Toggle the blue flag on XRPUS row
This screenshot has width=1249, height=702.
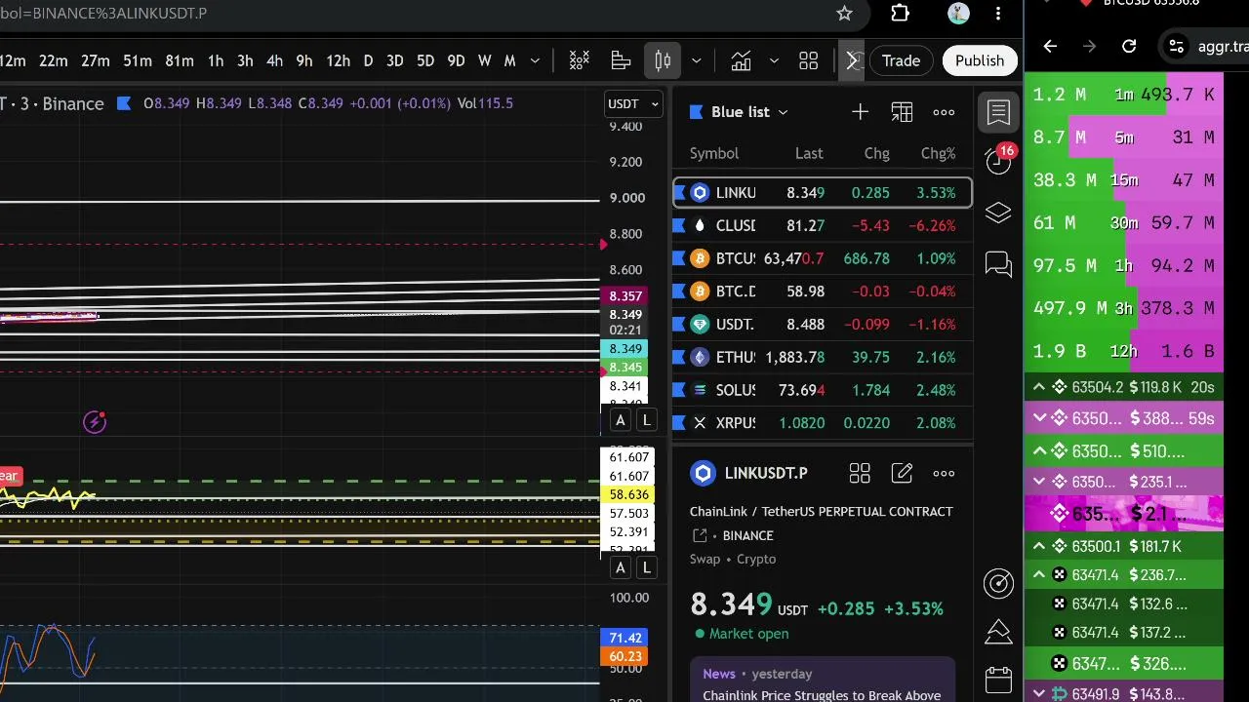pos(680,423)
